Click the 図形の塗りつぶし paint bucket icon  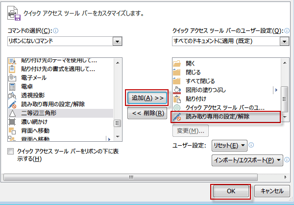[177, 90]
